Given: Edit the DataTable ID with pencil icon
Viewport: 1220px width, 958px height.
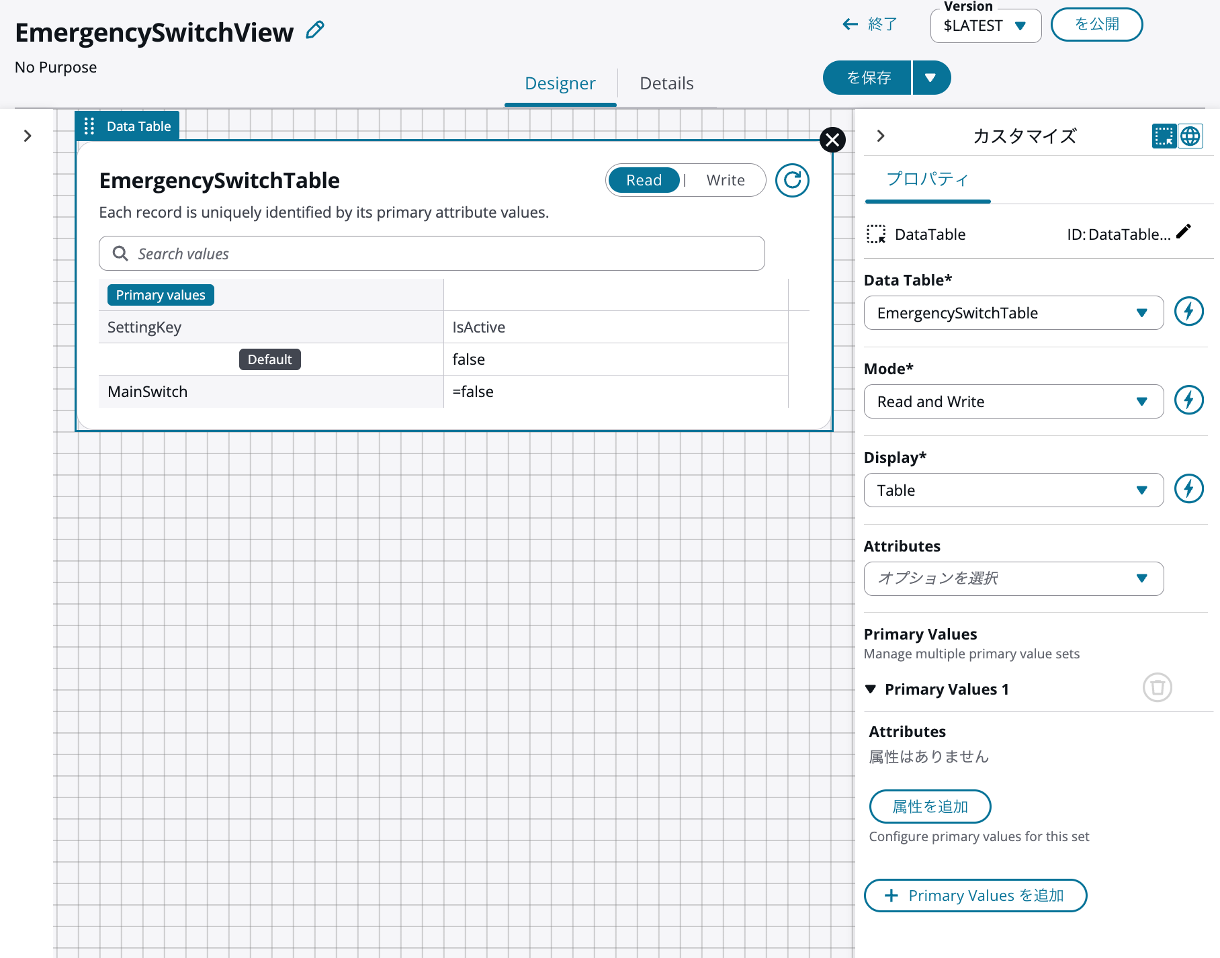Looking at the screenshot, I should (x=1184, y=232).
